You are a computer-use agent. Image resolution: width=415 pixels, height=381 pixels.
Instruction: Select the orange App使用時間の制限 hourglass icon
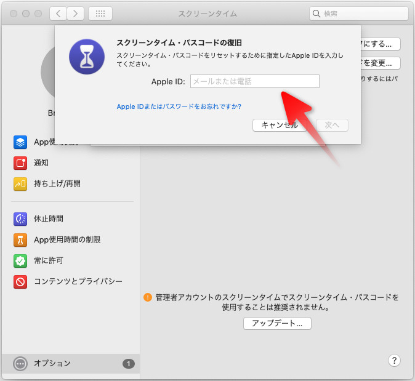pos(20,240)
